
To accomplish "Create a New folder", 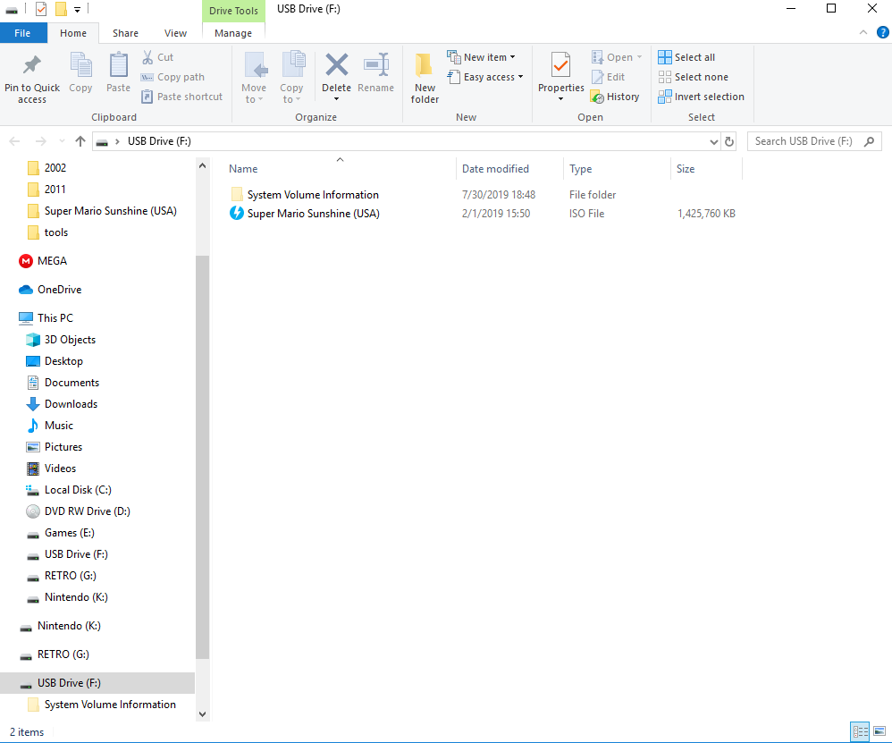I will point(425,78).
